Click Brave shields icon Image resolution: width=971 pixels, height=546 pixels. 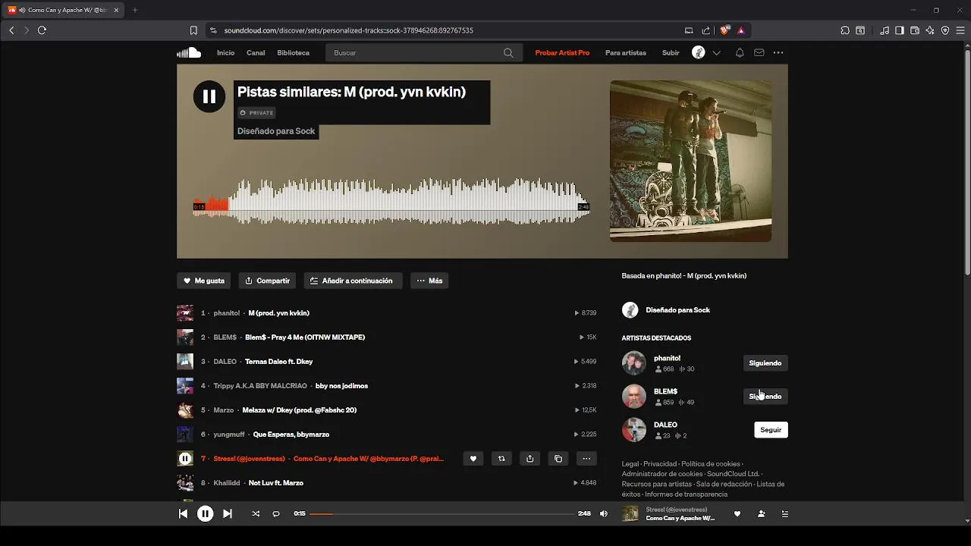point(724,30)
